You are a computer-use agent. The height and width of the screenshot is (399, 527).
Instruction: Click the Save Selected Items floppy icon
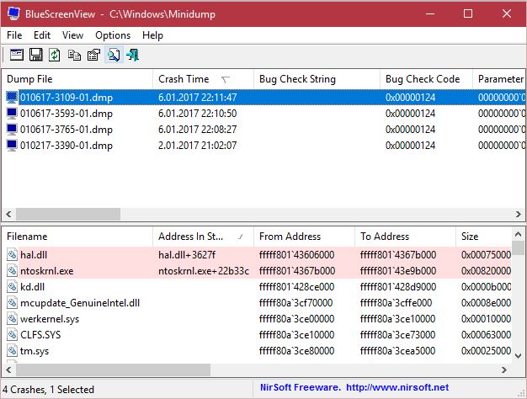(35, 55)
